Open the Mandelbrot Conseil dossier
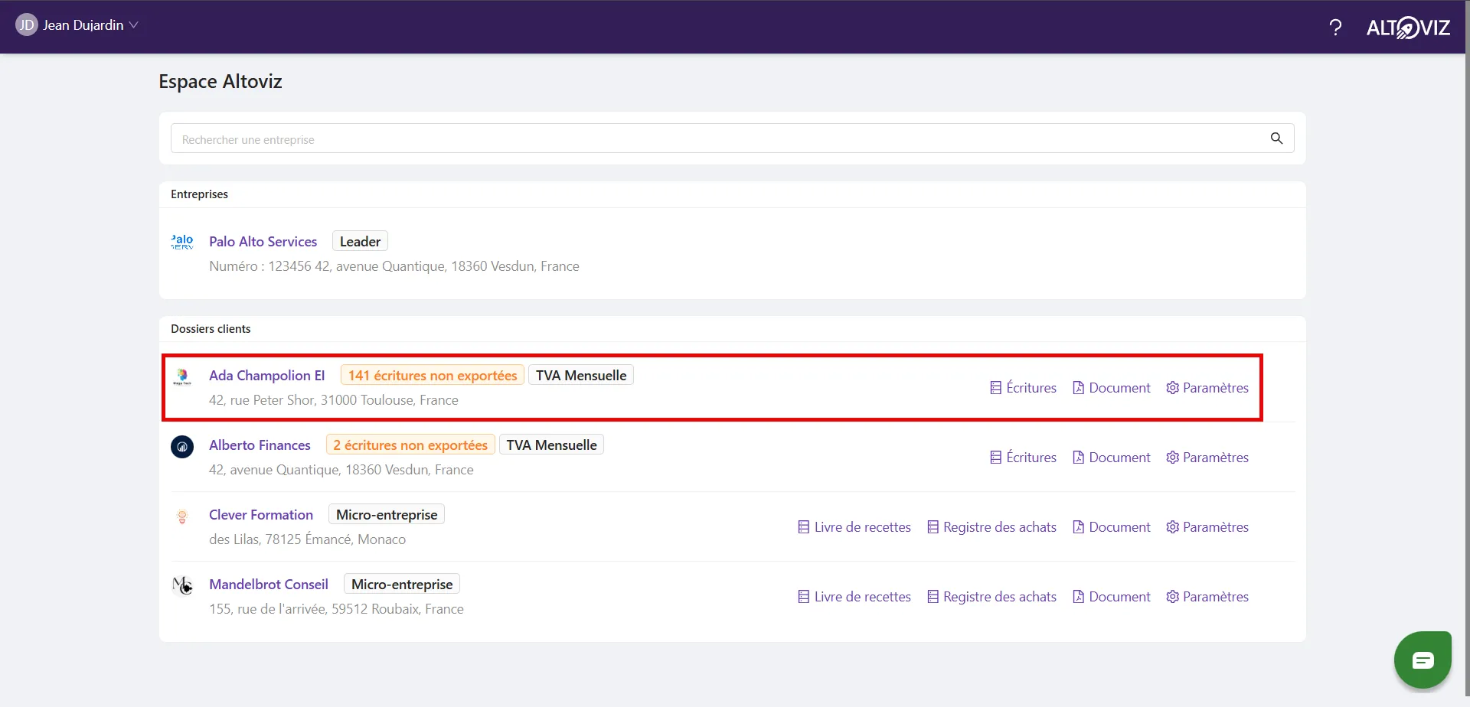Viewport: 1470px width, 707px height. [x=269, y=585]
